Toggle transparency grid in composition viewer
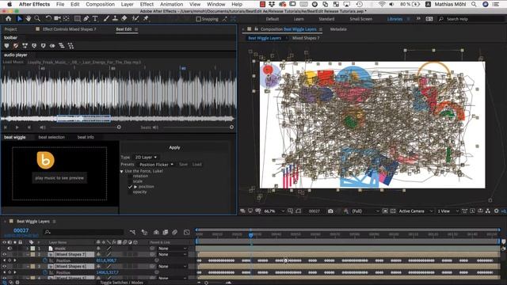The width and height of the screenshot is (507, 285). [x=393, y=211]
